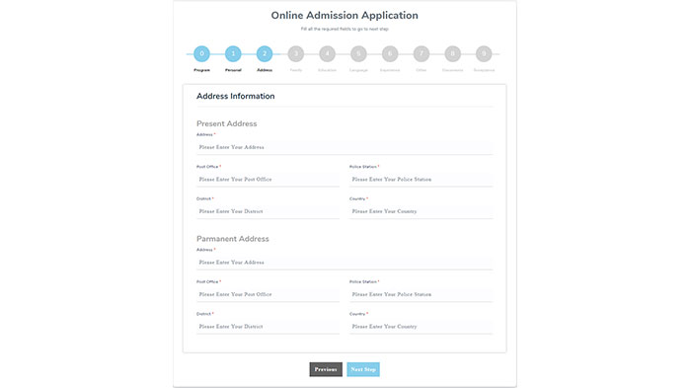This screenshot has height=388, width=691.
Task: Click the Next Step button
Action: [363, 369]
